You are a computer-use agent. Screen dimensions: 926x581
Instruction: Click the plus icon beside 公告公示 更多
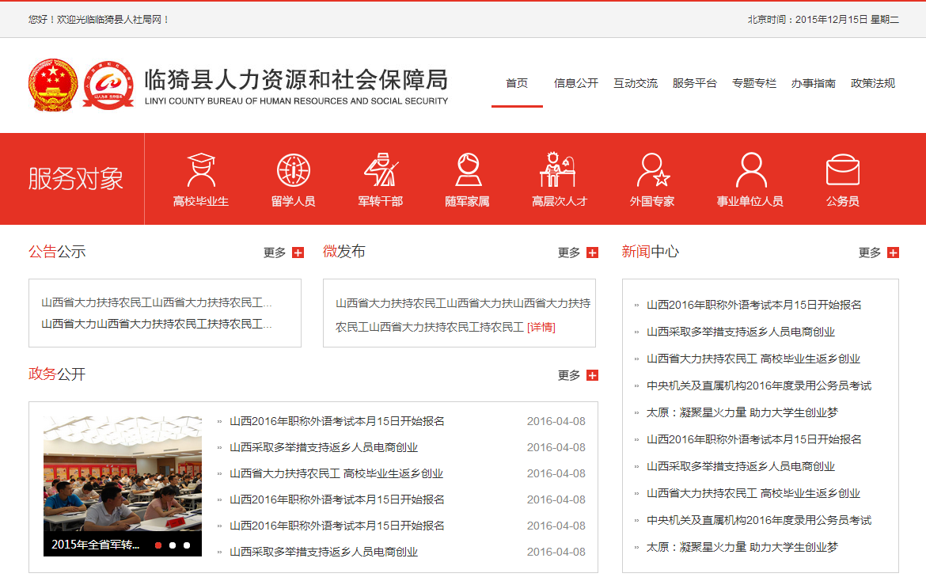[298, 253]
